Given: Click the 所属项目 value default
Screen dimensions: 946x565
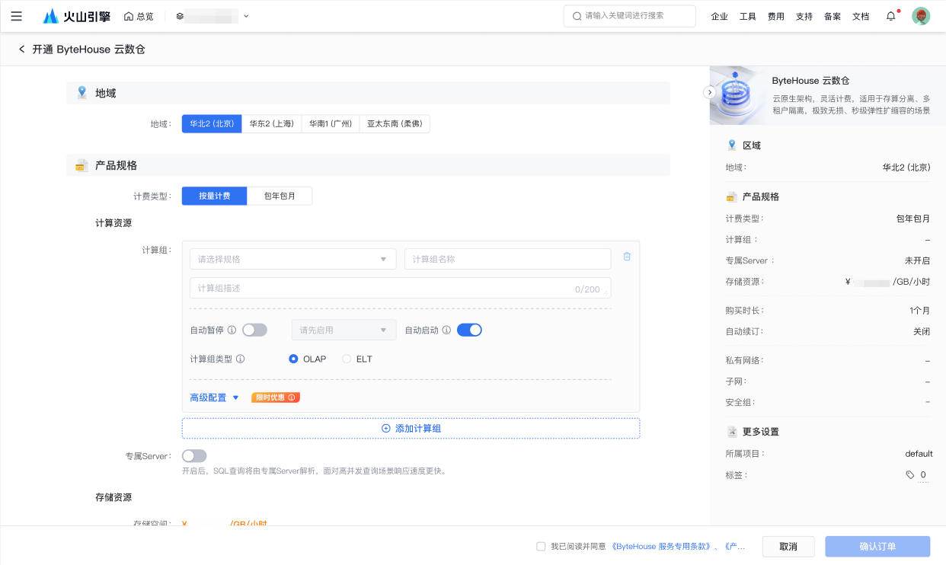Looking at the screenshot, I should click(919, 454).
